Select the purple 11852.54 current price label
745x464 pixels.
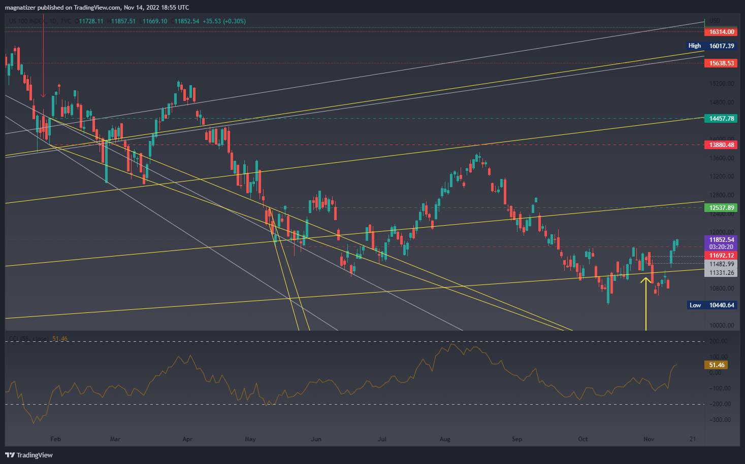tap(721, 240)
